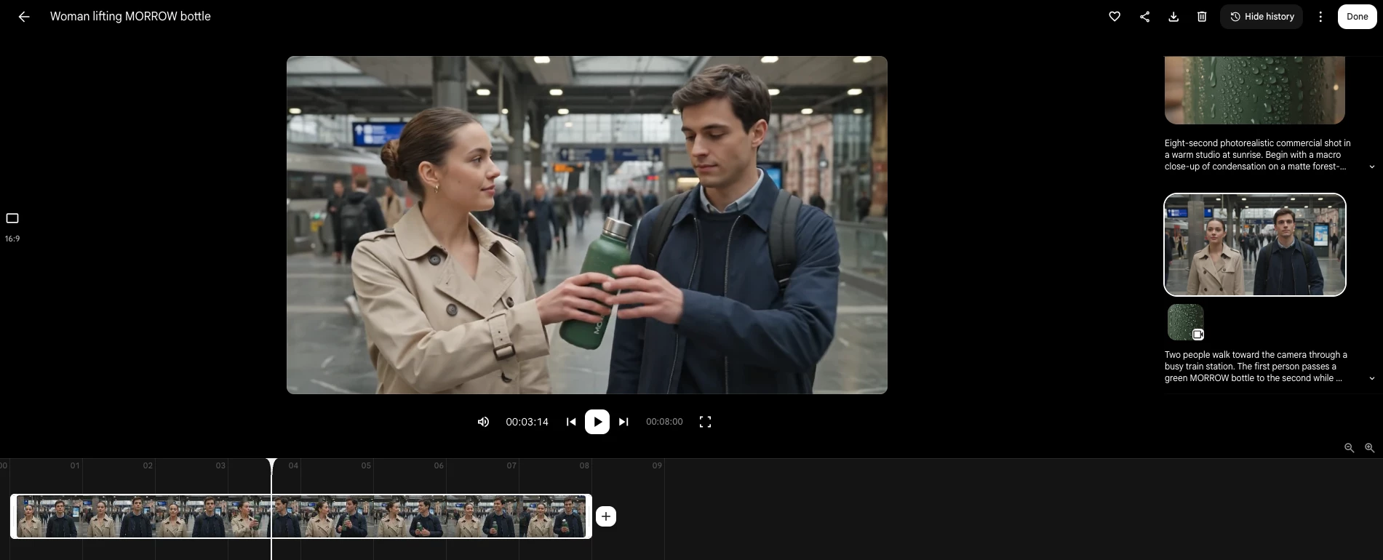Viewport: 1383px width, 560px height.
Task: Zoom out the timeline
Action: [x=1349, y=448]
